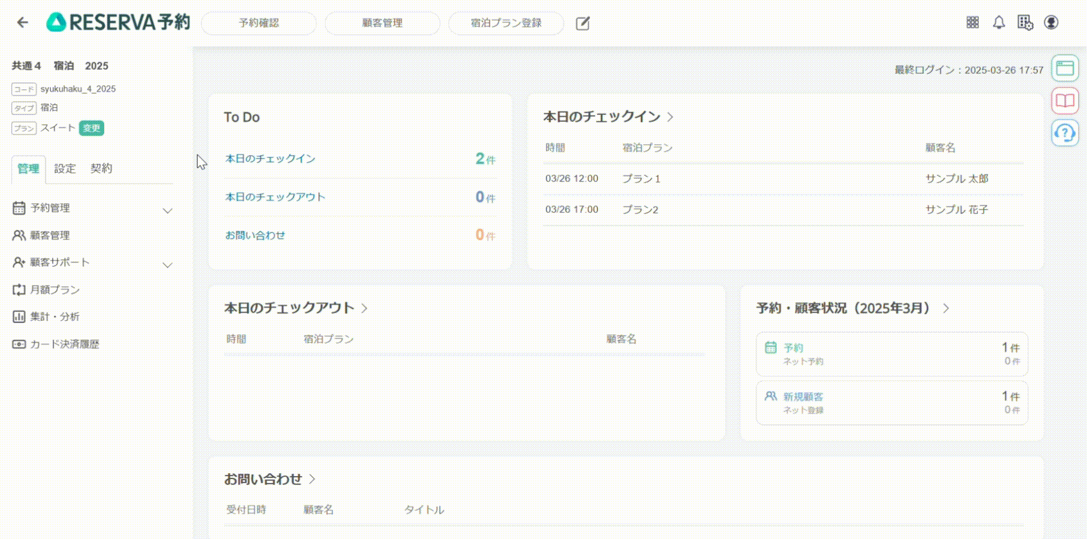The width and height of the screenshot is (1087, 539).
Task: Open 月額プラン in the sidebar menu
Action: tap(55, 290)
